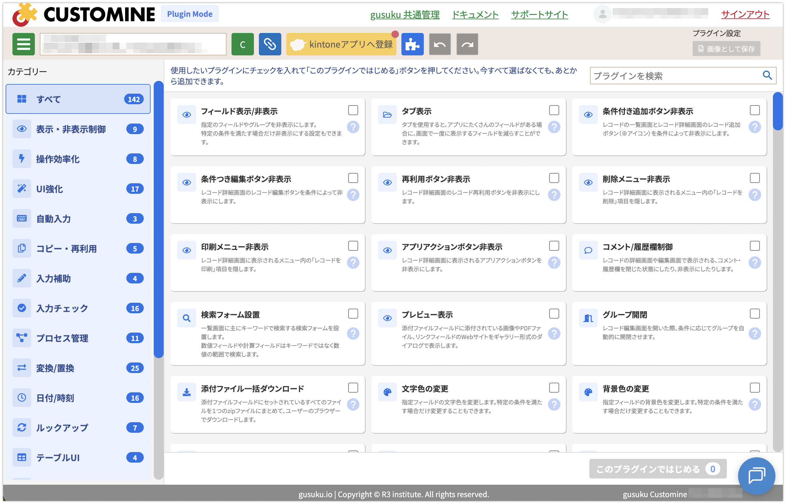Select the 自動入力 category

(78, 219)
